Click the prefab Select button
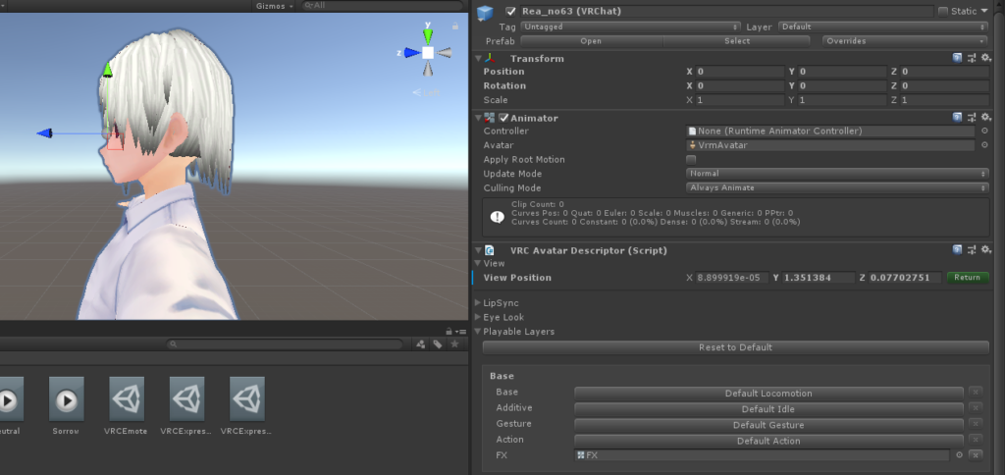The image size is (1005, 475). tap(737, 41)
